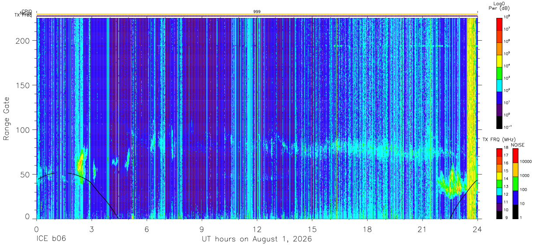The height and width of the screenshot is (248, 537).
Task: Select the black segment of TX FRQ colorbar
Action: (x=499, y=214)
